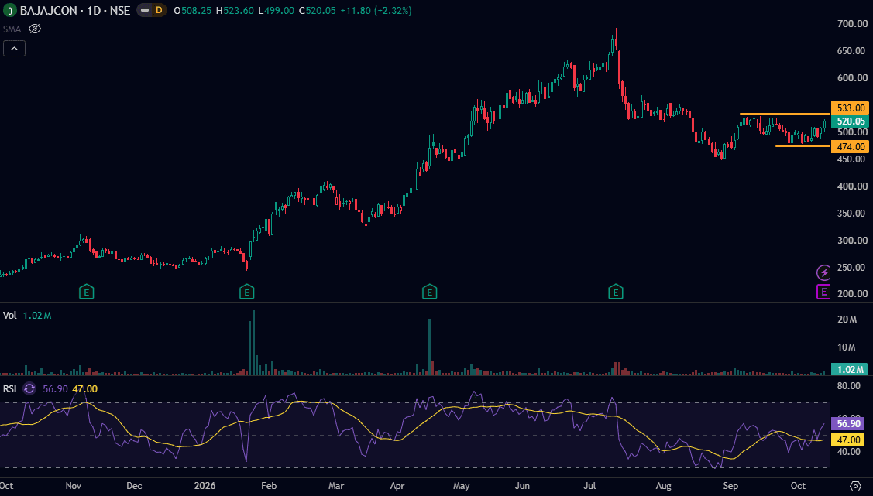Screen dimensions: 873x496
Task: Click the 650.00 price axis label
Action: click(852, 51)
